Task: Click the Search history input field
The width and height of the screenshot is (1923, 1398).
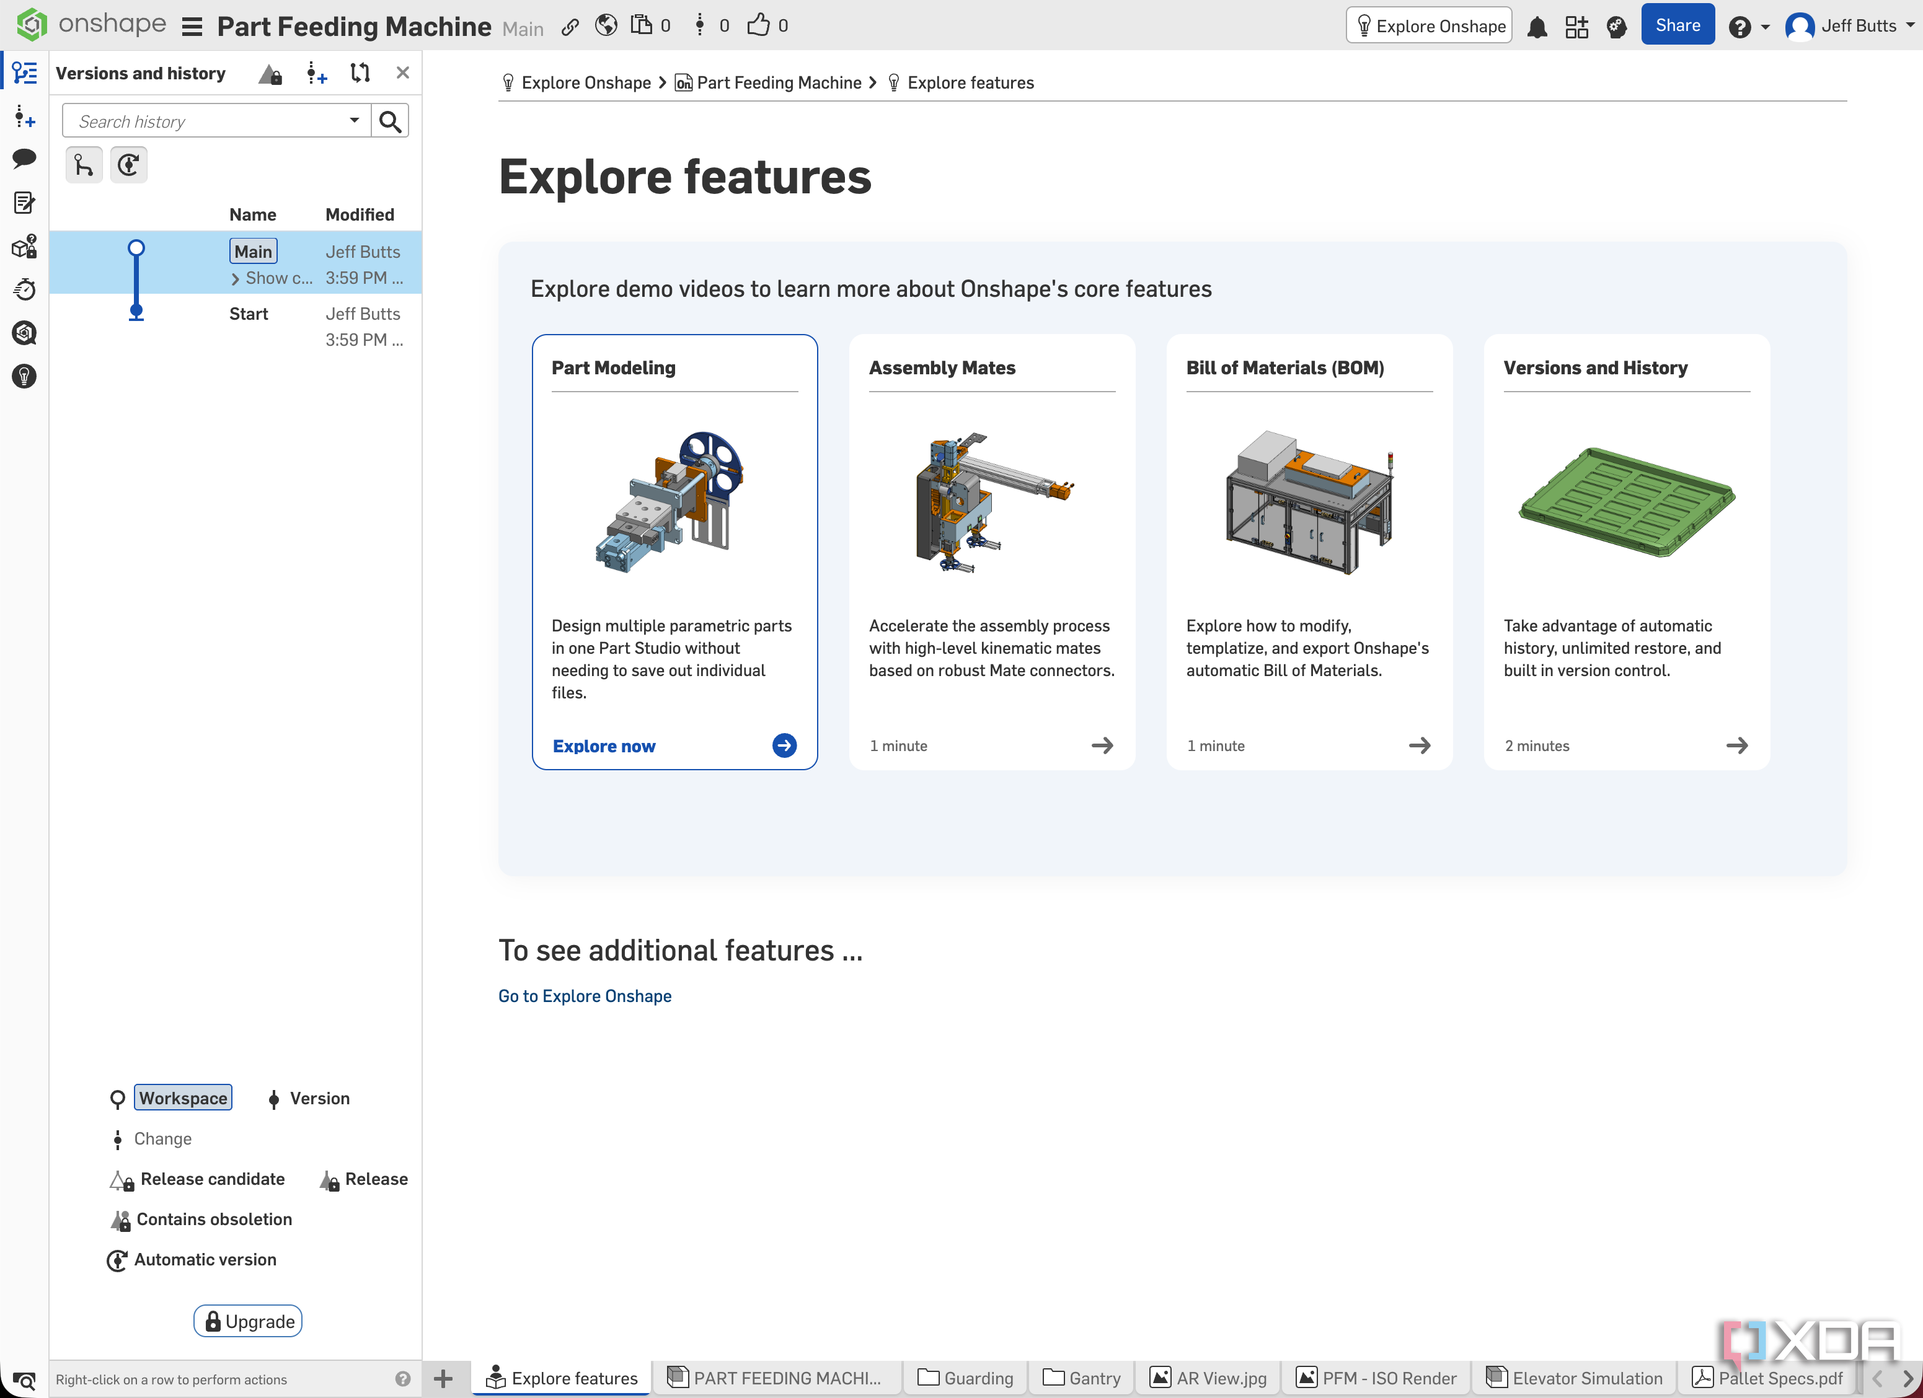Action: (x=205, y=121)
